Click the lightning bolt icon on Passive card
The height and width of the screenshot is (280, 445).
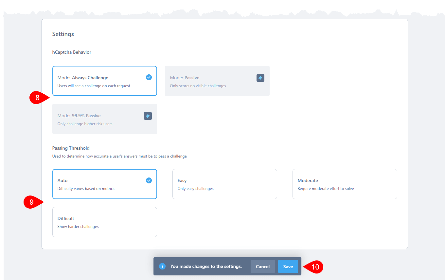(x=260, y=78)
